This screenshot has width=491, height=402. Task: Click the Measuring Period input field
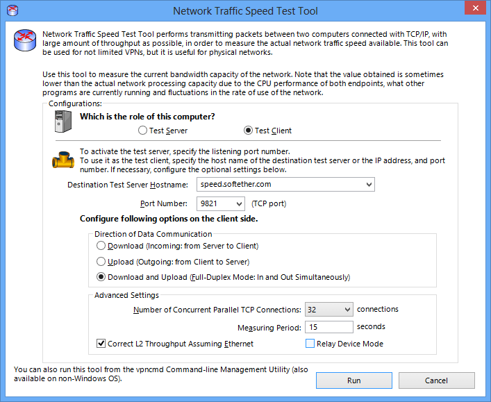328,327
